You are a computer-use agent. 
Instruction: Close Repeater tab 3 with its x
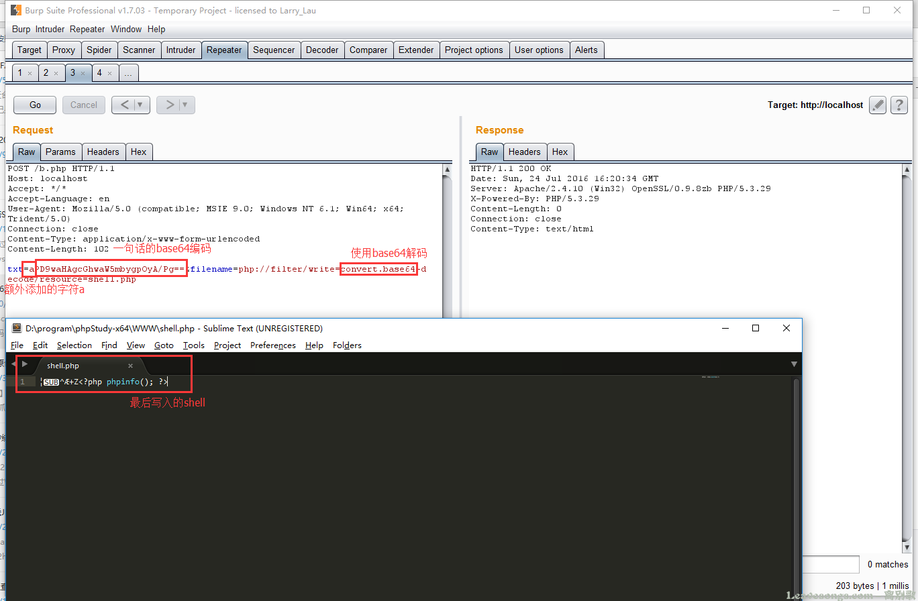point(83,73)
